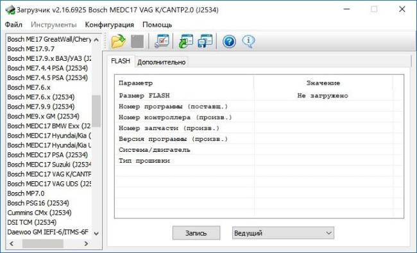Show info via the speech bubble icon
Viewport: 417px width, 253px height.
pos(248,41)
